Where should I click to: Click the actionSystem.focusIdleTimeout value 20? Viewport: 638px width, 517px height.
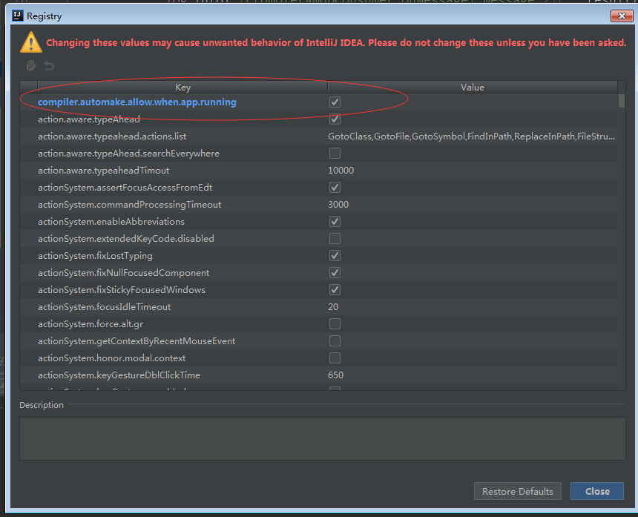[333, 307]
